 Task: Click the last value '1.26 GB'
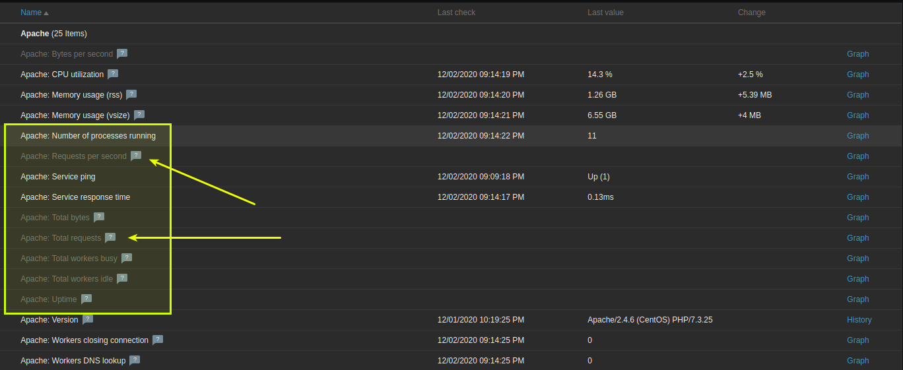(602, 95)
